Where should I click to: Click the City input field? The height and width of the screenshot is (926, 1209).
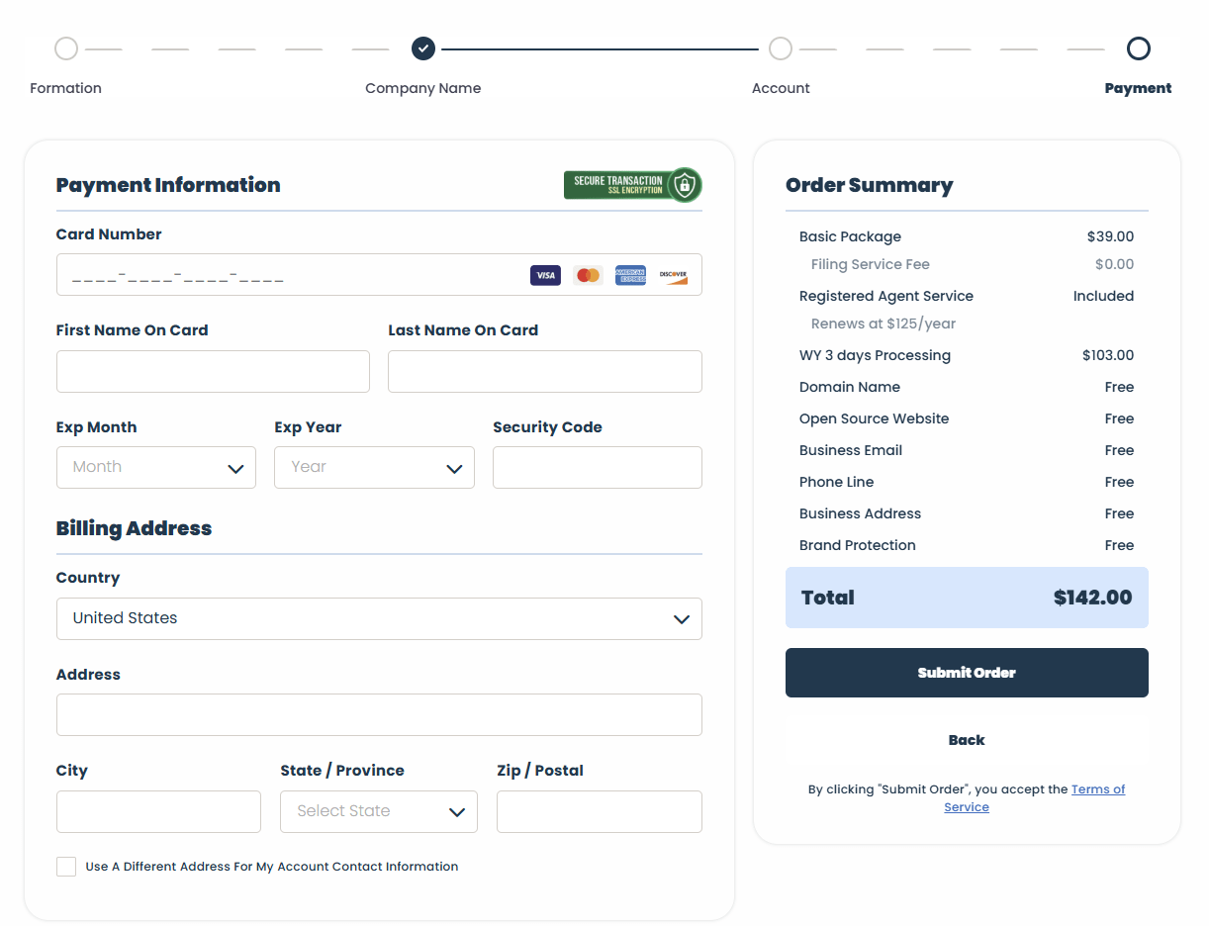pyautogui.click(x=158, y=811)
